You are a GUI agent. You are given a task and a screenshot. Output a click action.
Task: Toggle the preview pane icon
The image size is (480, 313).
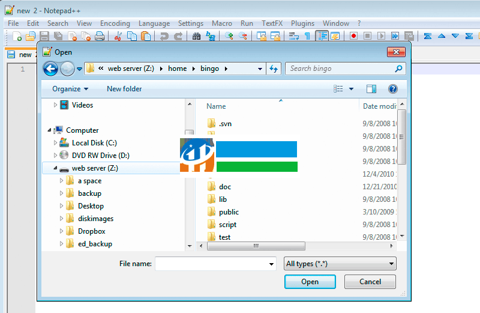point(371,89)
